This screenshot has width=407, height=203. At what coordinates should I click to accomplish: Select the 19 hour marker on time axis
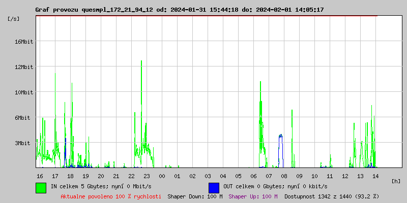(85, 176)
